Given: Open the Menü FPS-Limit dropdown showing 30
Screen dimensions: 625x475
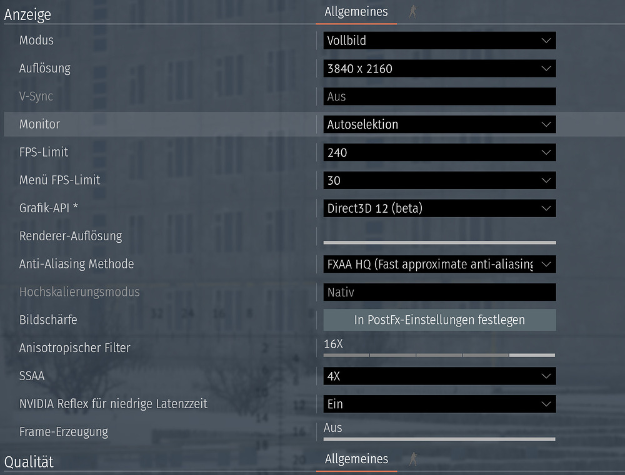Looking at the screenshot, I should tap(439, 180).
